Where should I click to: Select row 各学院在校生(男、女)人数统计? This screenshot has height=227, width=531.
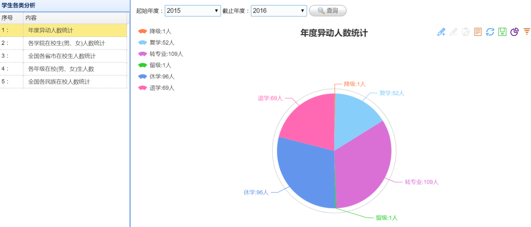pos(63,43)
